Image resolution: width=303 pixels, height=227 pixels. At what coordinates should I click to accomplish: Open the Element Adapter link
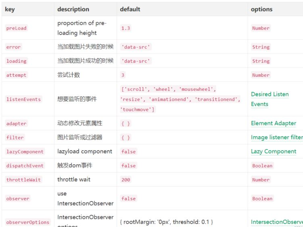click(x=274, y=123)
